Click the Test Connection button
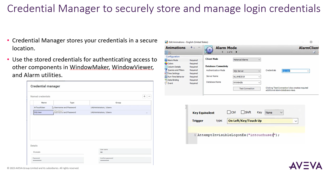The image size is (328, 174). click(247, 88)
